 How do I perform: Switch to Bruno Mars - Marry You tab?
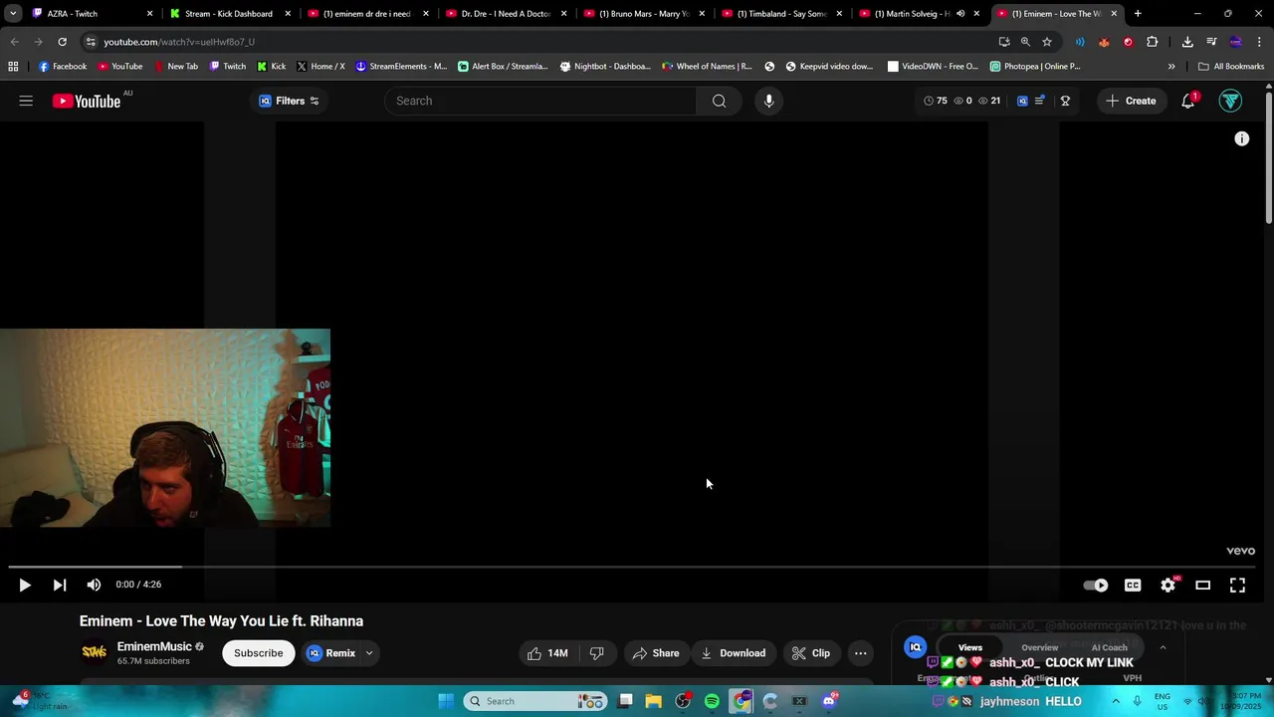click(x=644, y=14)
